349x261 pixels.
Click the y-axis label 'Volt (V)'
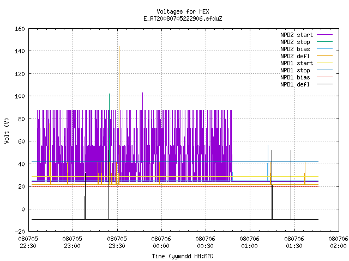click(x=7, y=130)
